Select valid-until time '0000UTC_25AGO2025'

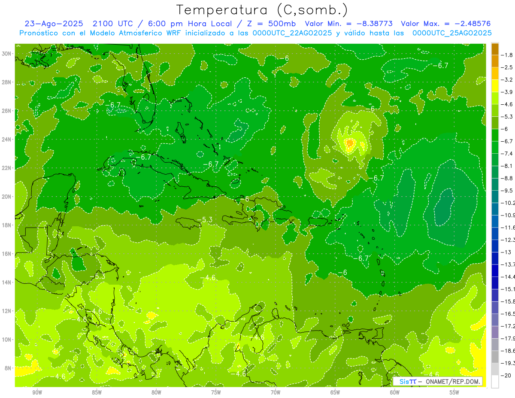[452, 33]
